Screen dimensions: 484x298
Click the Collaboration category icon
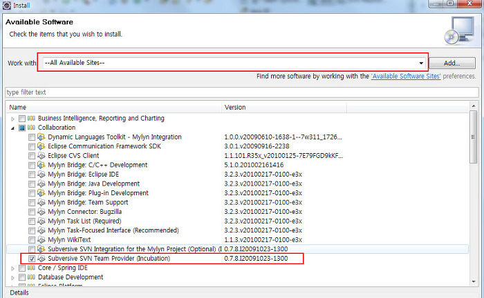(x=31, y=128)
